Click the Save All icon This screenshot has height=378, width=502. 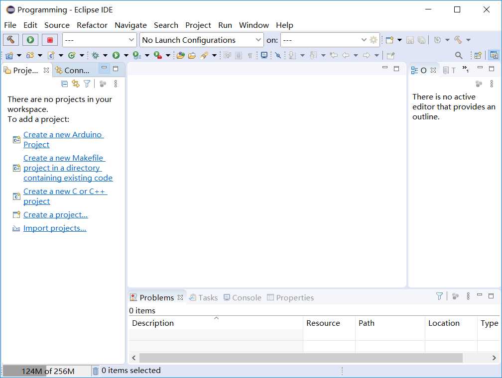click(x=422, y=40)
